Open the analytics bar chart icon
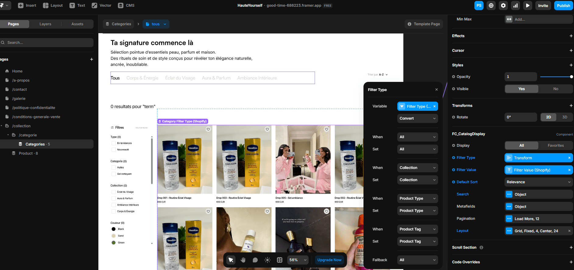Screen dimensions: 574x270 pos(516,5)
